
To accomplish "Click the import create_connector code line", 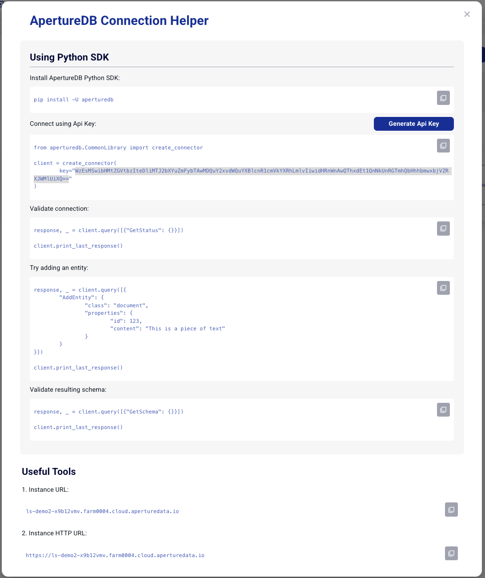I will [118, 148].
